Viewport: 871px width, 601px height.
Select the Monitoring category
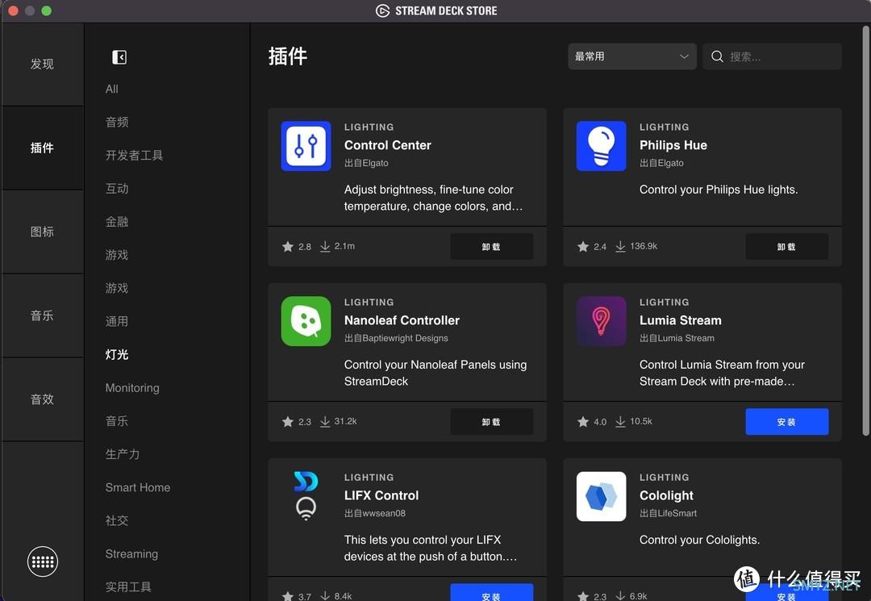(132, 388)
